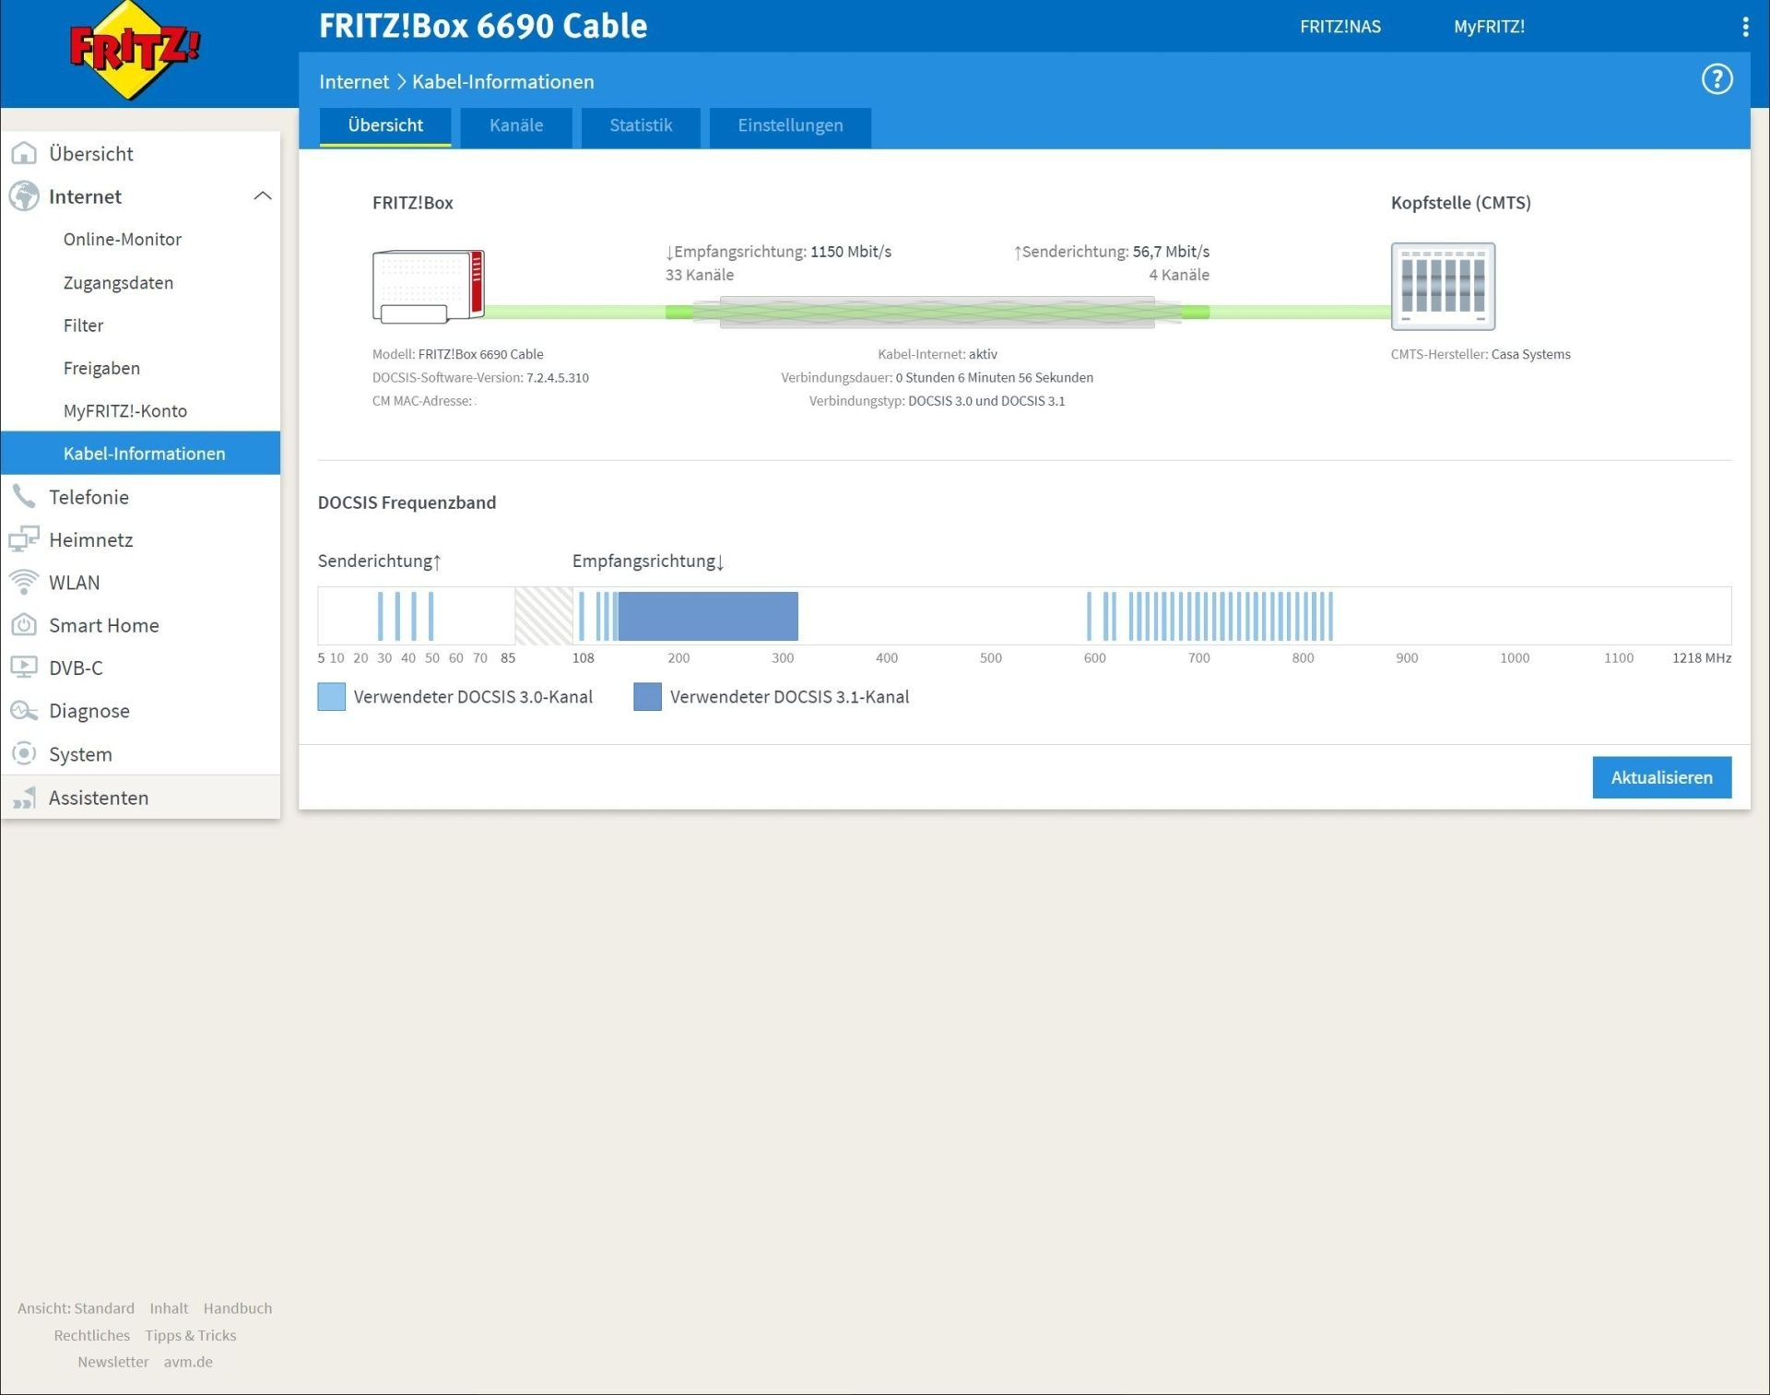Image resolution: width=1770 pixels, height=1395 pixels.
Task: Click the DOCSIS 3.0-Kanal legend swatch
Action: tap(331, 696)
